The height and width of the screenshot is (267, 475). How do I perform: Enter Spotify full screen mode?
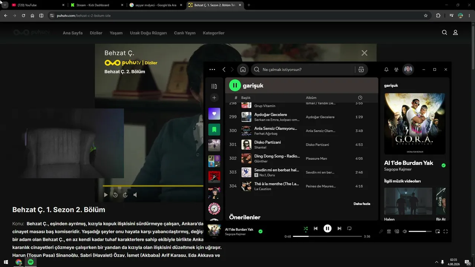(446, 231)
